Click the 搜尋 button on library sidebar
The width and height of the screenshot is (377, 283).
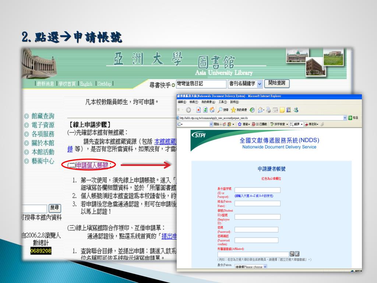click(x=54, y=208)
